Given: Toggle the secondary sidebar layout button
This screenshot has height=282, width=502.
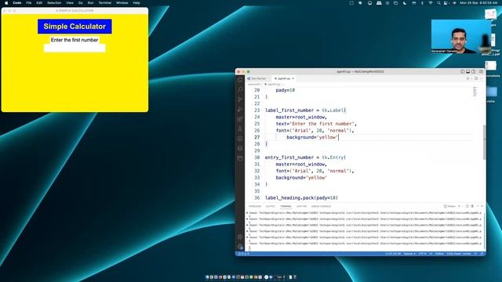Looking at the screenshot, I should [x=474, y=71].
